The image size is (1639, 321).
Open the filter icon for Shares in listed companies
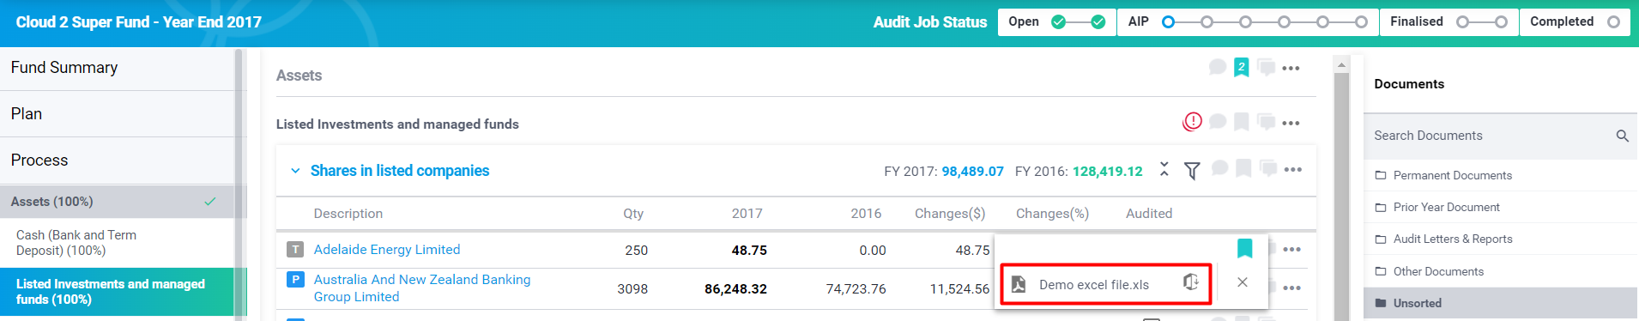(x=1192, y=171)
